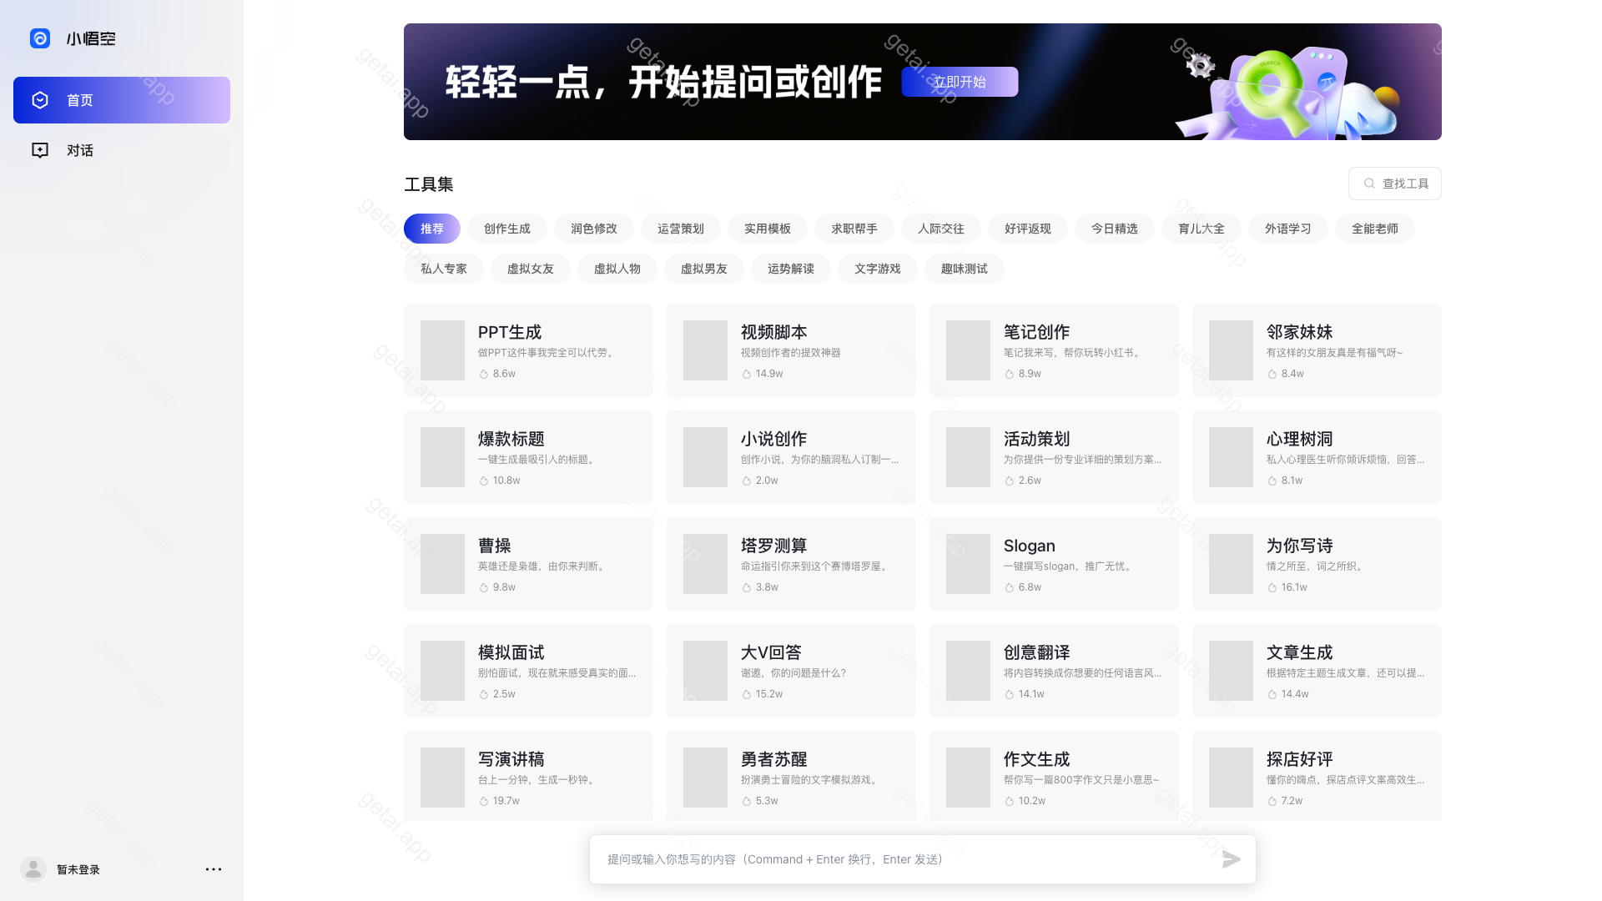
Task: Click the 大V回答 tool title
Action: tap(772, 652)
